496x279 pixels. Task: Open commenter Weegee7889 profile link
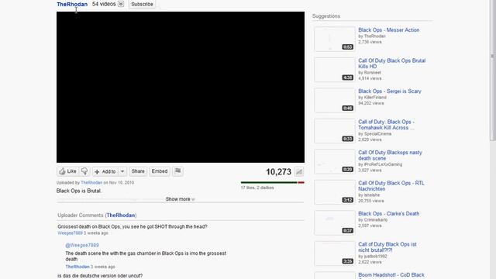[70, 232]
